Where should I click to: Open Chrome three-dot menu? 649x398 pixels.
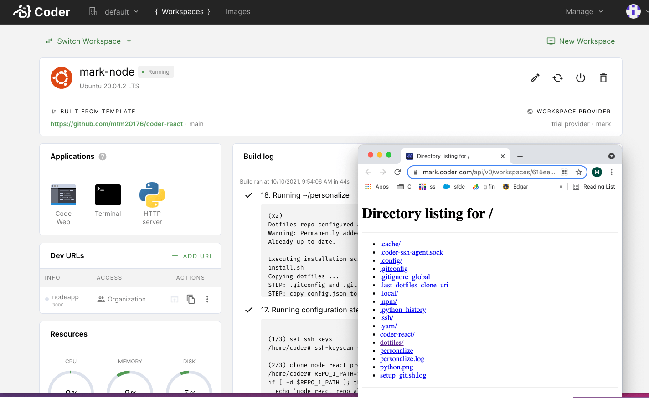[612, 172]
